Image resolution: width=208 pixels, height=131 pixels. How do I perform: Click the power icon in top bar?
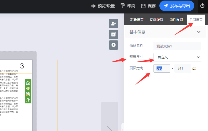202,6
